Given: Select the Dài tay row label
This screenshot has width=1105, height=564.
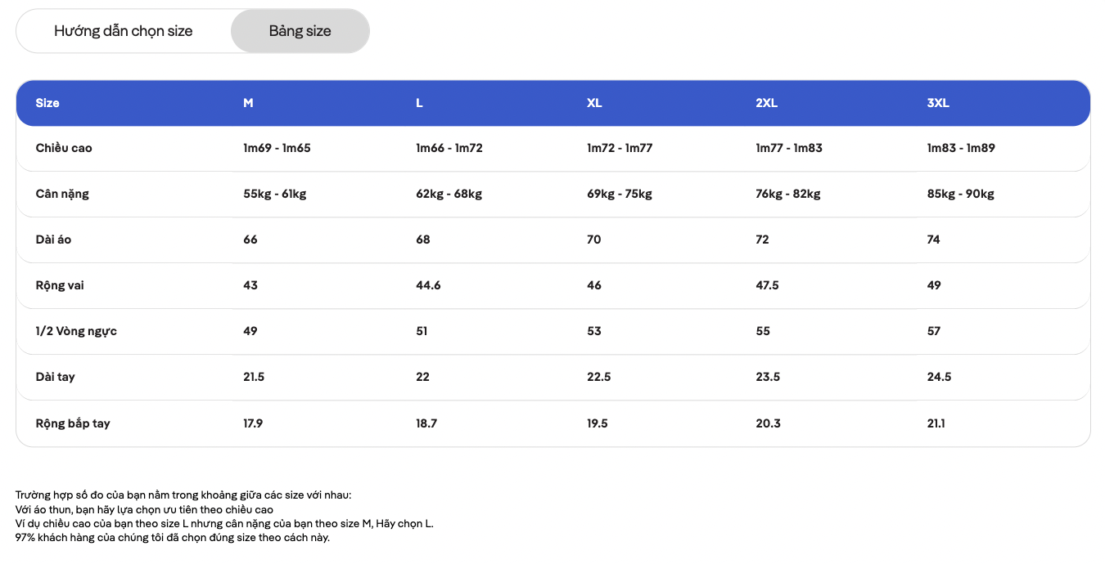Looking at the screenshot, I should (55, 377).
